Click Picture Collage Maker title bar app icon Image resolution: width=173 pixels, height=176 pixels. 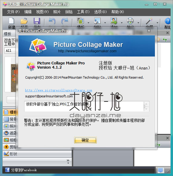coord(5,4)
